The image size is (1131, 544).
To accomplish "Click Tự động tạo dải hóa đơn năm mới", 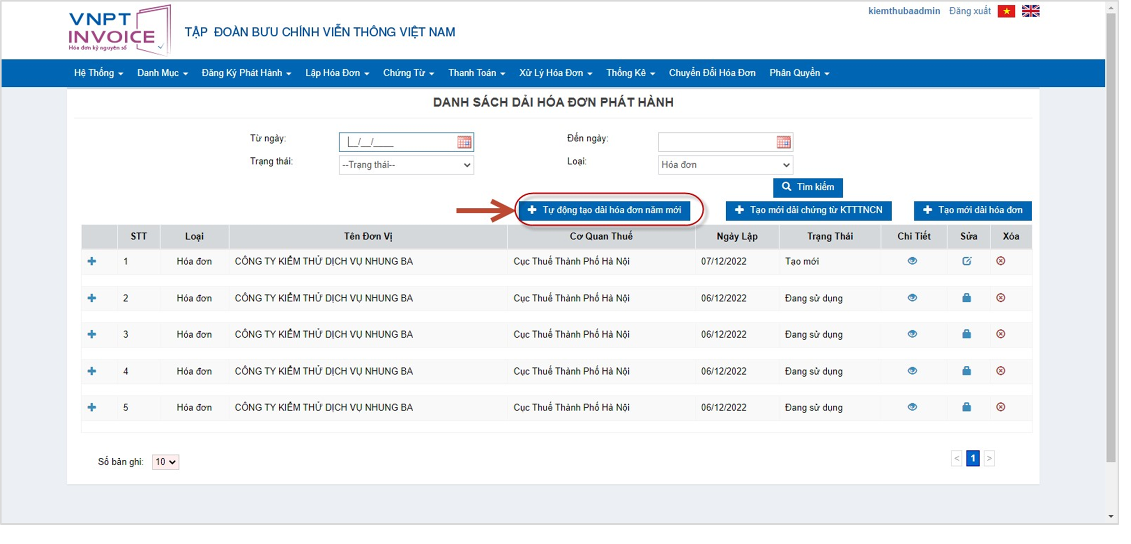I will (x=605, y=210).
